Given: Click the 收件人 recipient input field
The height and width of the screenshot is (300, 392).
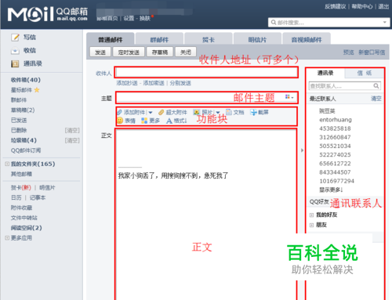Looking at the screenshot, I should [207, 72].
